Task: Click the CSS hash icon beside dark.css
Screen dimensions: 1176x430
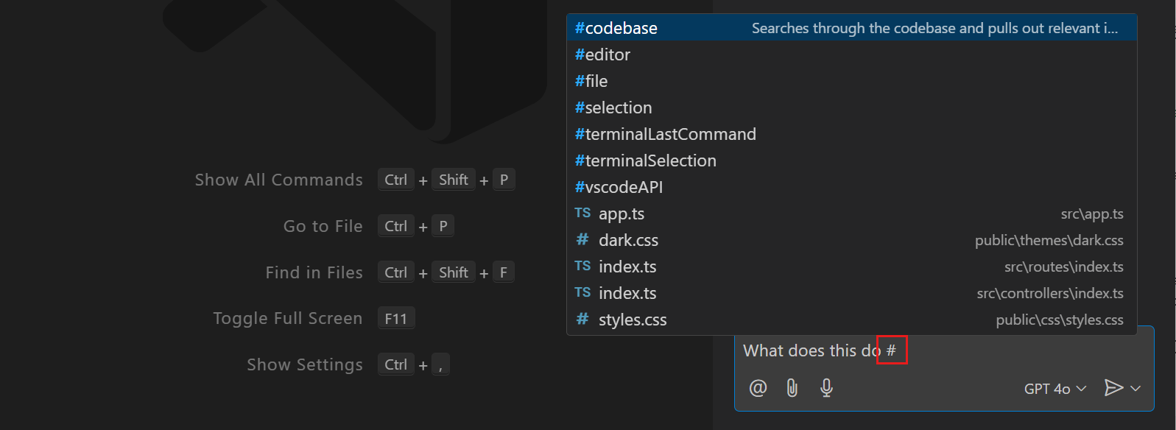Action: [x=582, y=240]
